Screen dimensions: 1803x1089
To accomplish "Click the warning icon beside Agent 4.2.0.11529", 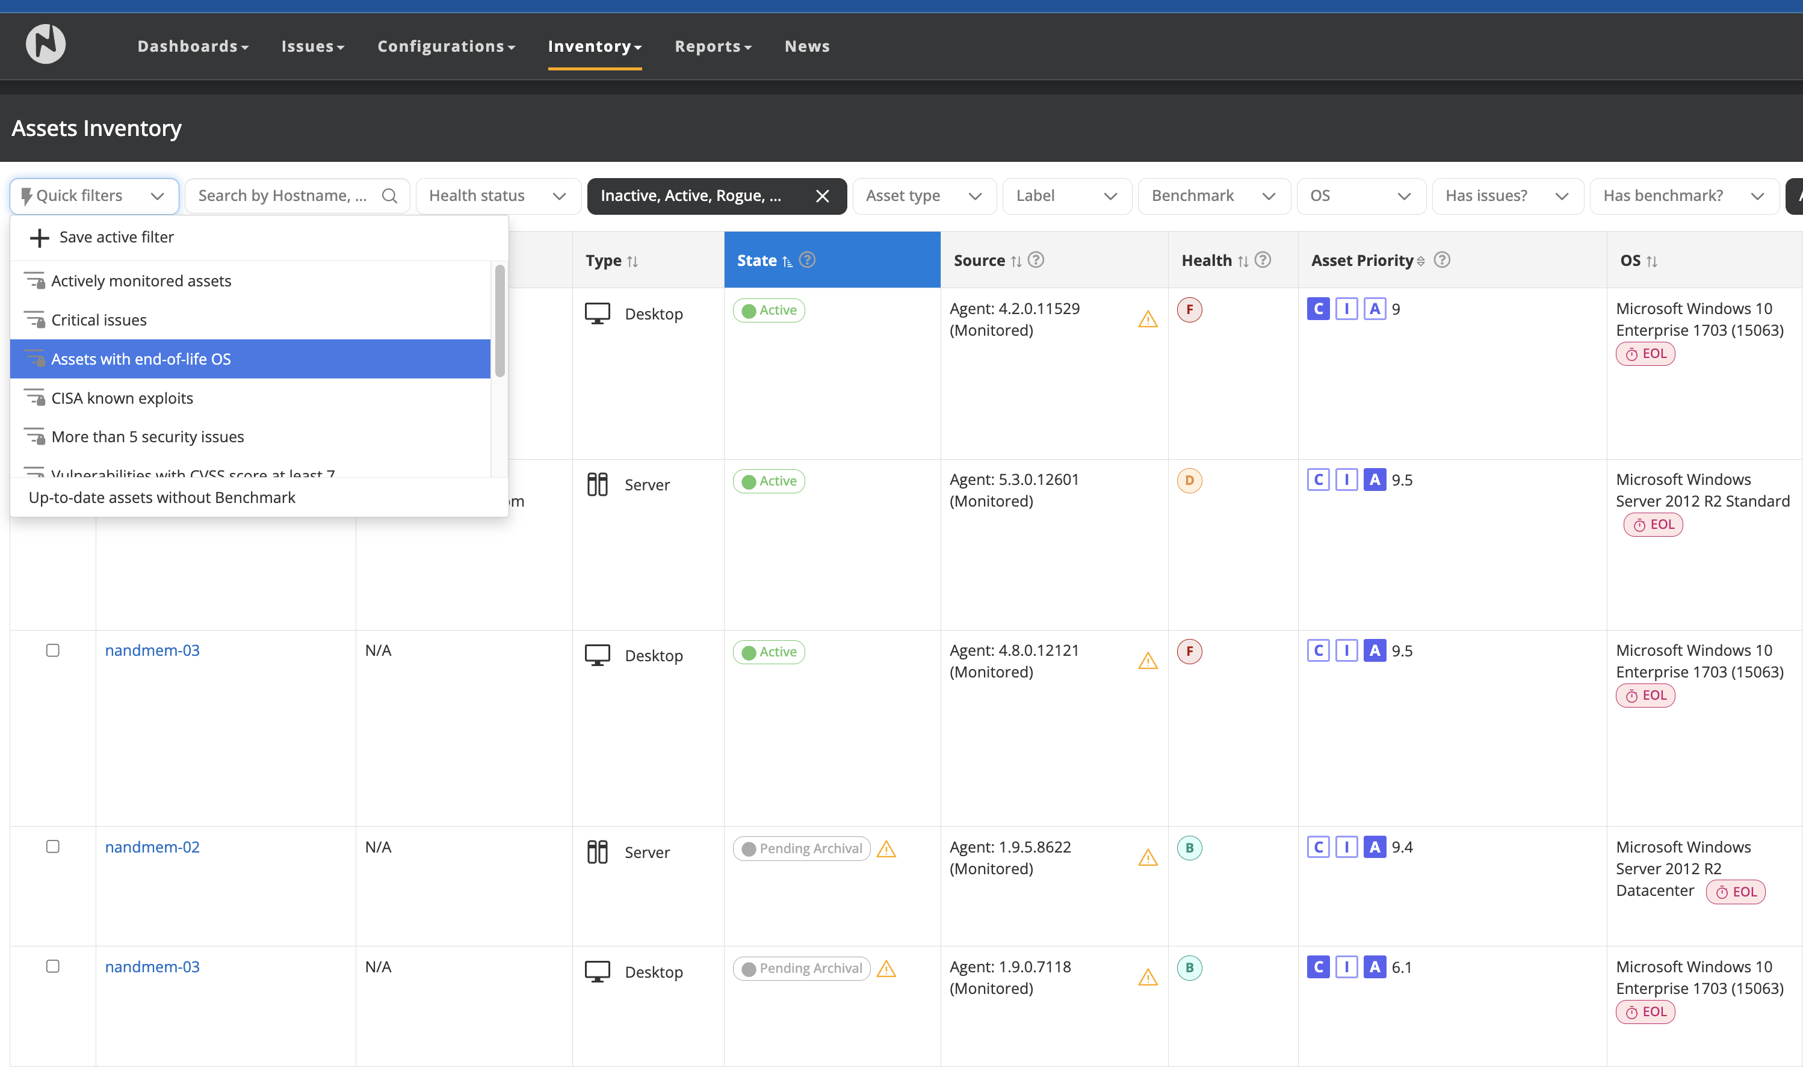I will pyautogui.click(x=1148, y=319).
